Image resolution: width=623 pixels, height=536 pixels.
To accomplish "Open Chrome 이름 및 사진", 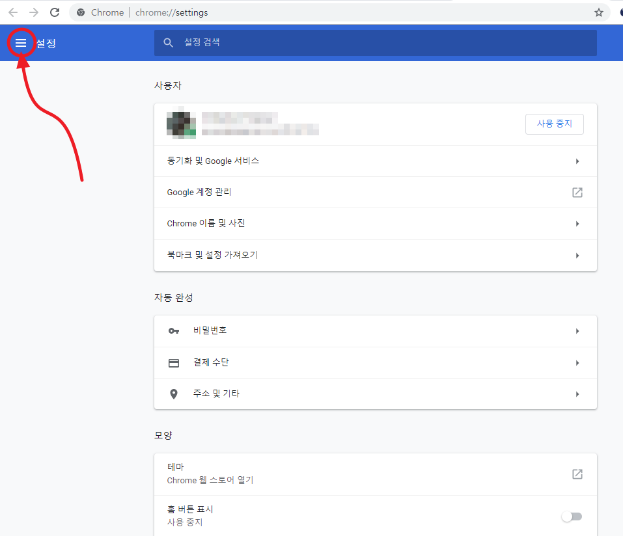I will [376, 224].
